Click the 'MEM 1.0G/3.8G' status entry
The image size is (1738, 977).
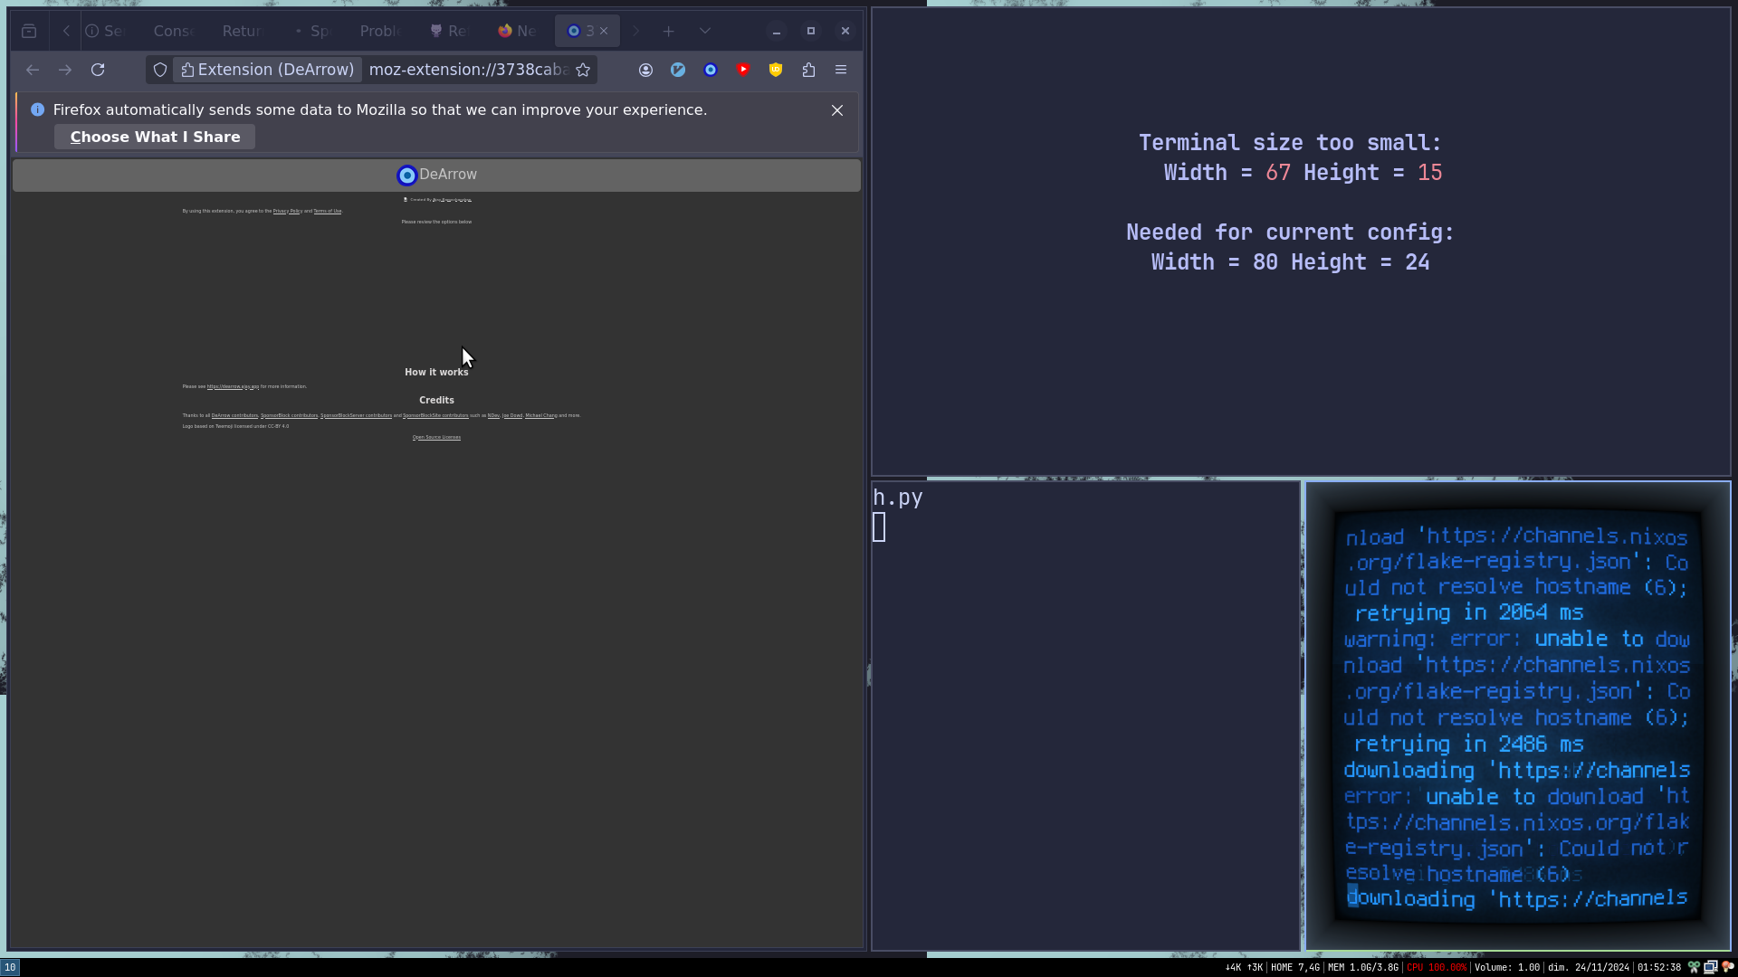tap(1362, 967)
